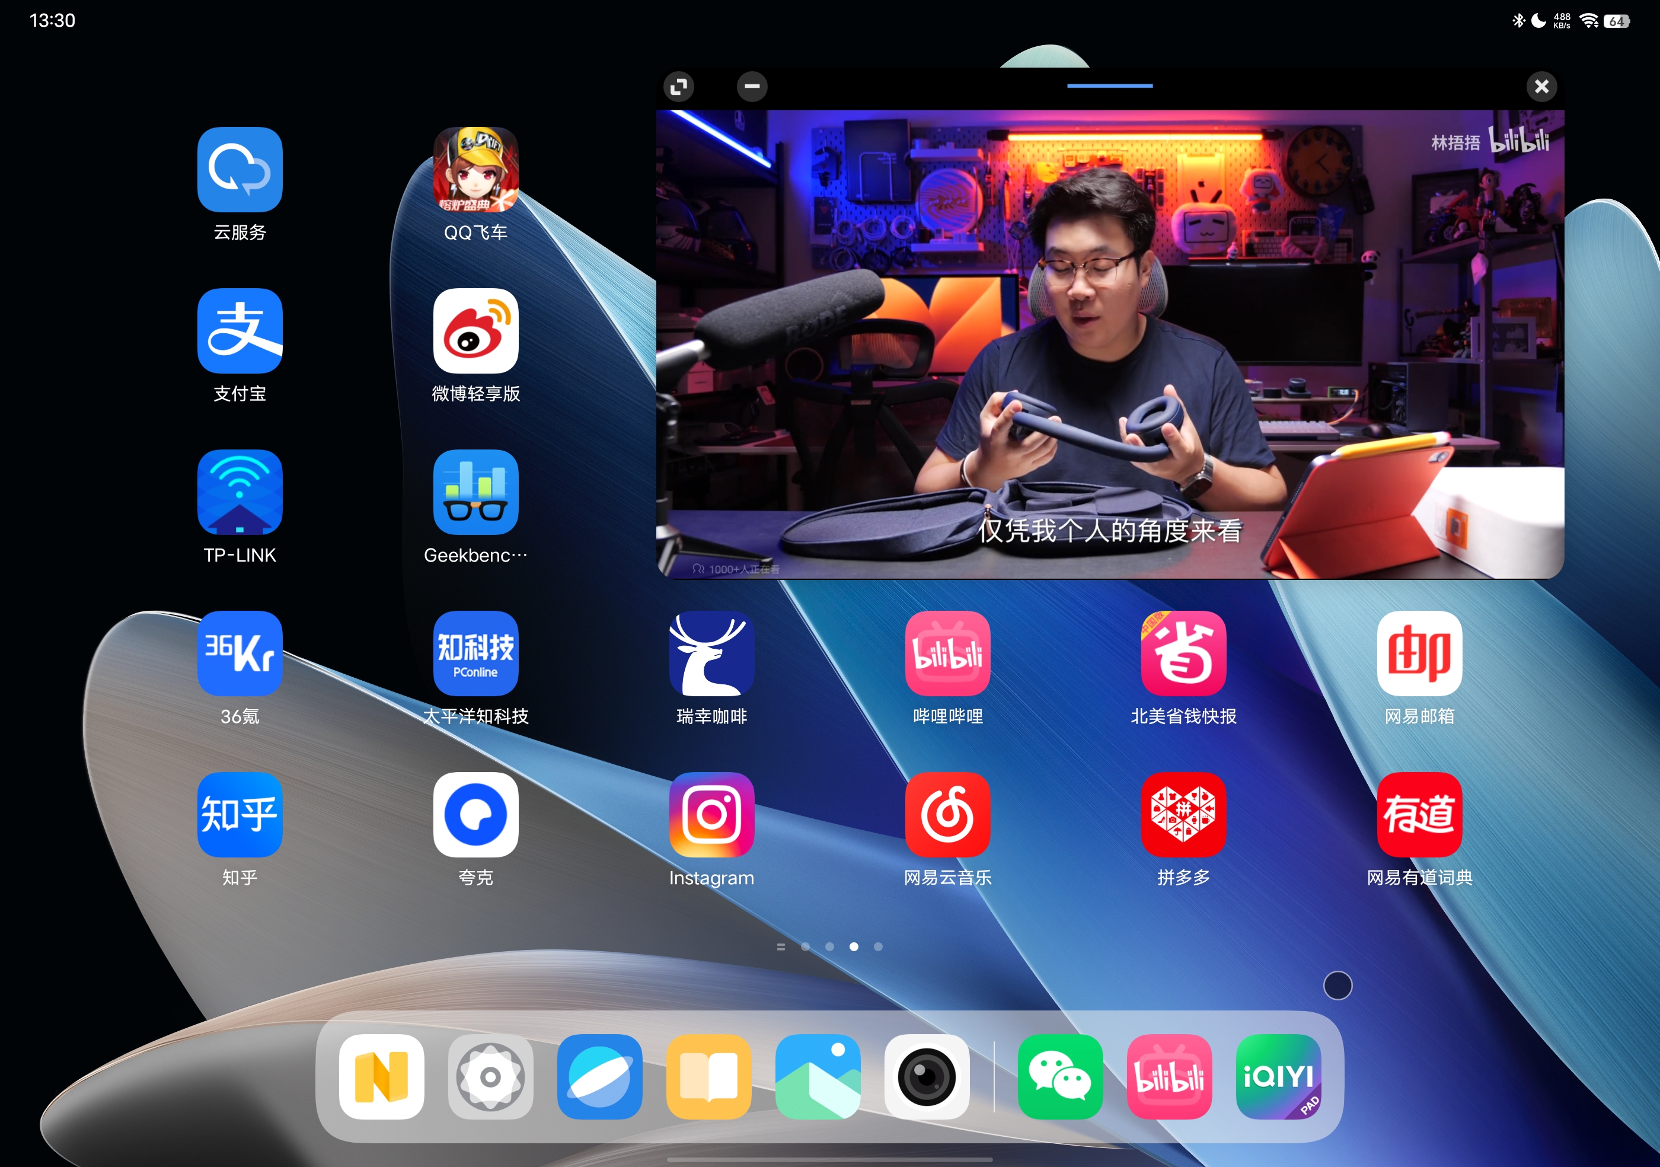Screen dimensions: 1660x1167
Task: Open the yellow N notes app in dock
Action: click(381, 1076)
